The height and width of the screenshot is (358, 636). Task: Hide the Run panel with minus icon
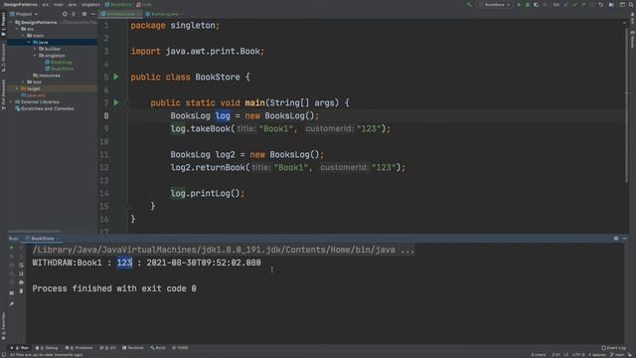625,239
